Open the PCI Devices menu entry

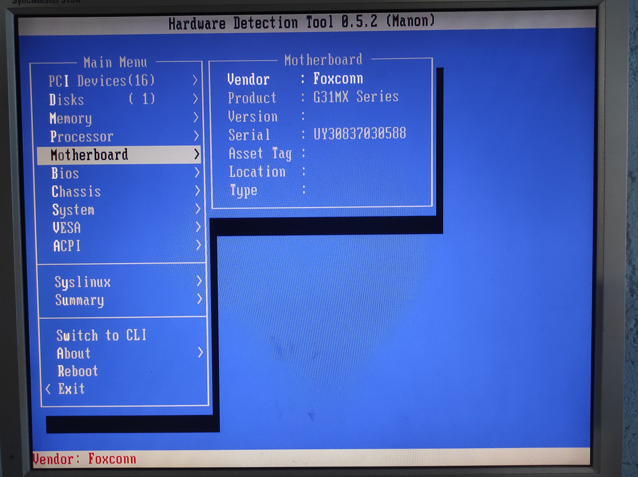102,81
